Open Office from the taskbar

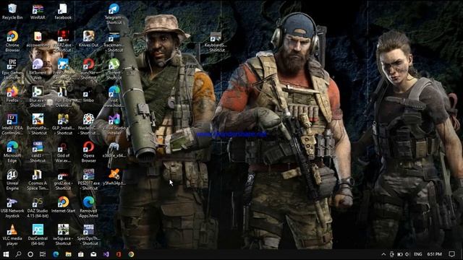click(119, 254)
